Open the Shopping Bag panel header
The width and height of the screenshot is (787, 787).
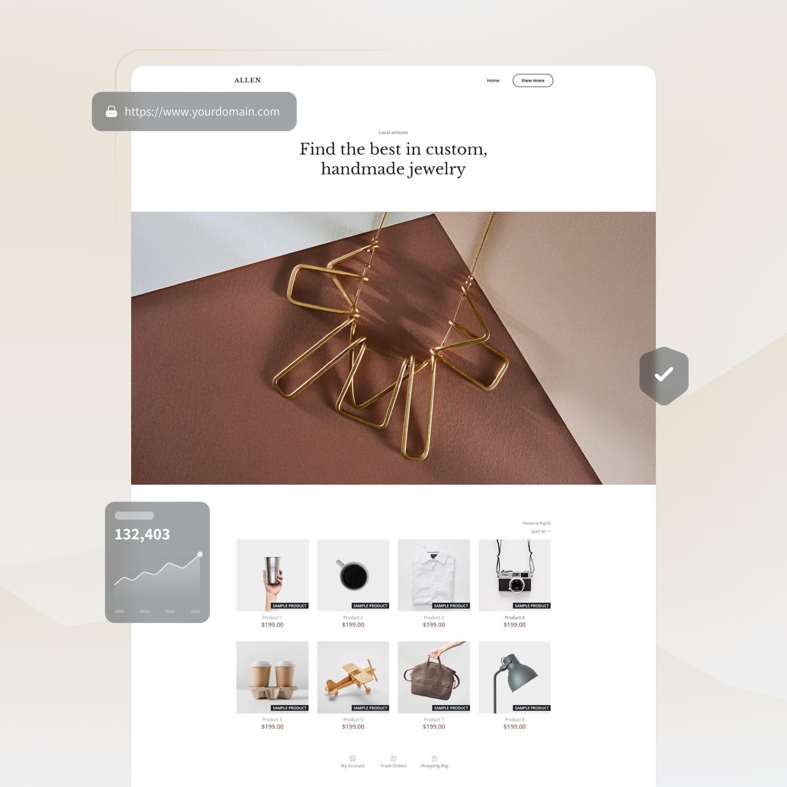537,521
